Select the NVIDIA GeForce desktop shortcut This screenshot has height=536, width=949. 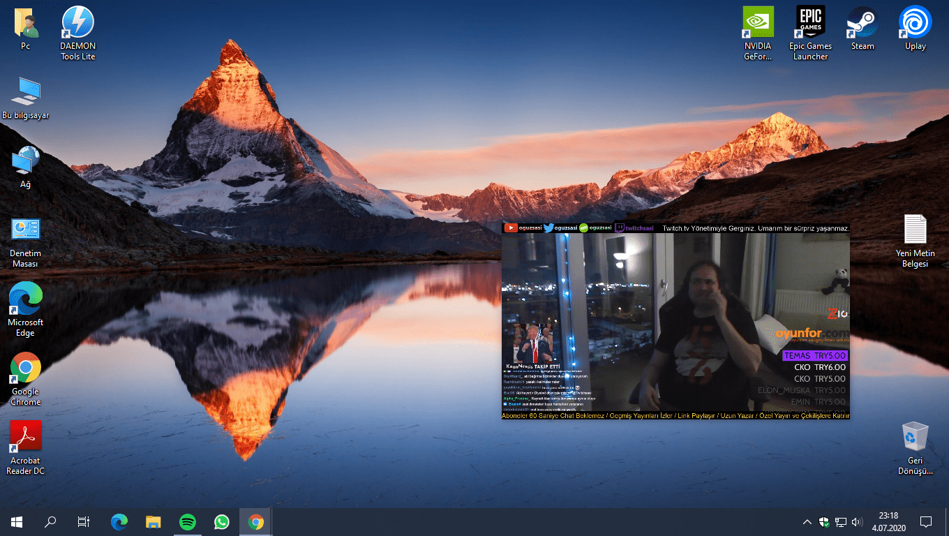(758, 33)
